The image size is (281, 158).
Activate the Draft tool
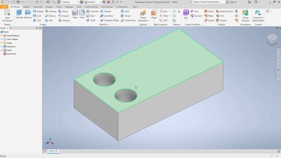(91, 21)
